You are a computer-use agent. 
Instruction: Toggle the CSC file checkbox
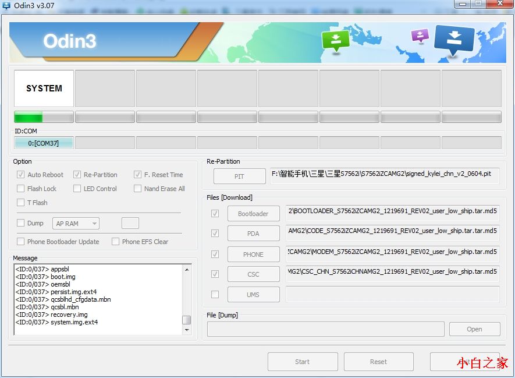(x=215, y=274)
